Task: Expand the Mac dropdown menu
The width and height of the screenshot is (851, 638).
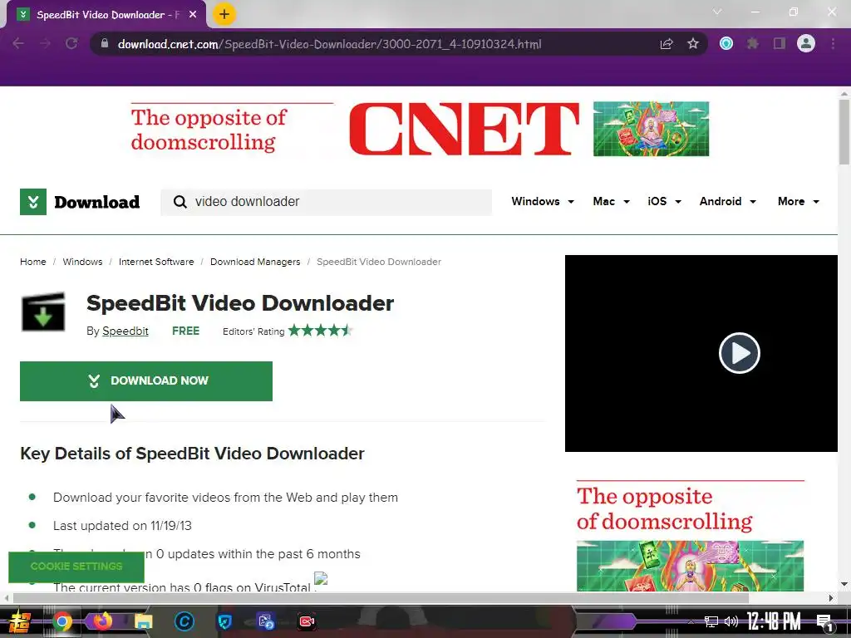Action: (611, 201)
